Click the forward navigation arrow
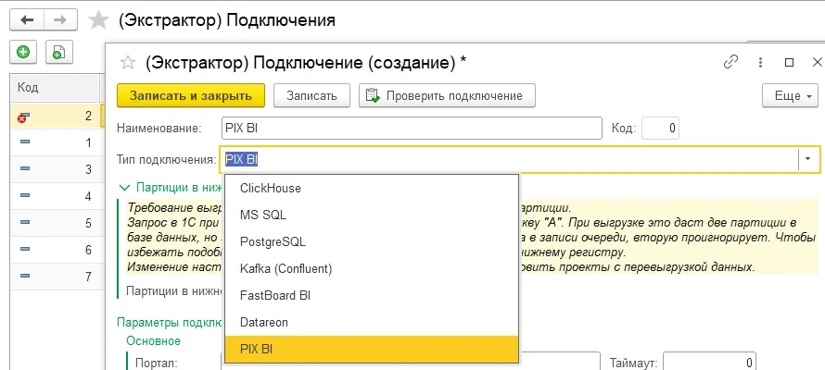This screenshot has height=370, width=825. tap(58, 19)
